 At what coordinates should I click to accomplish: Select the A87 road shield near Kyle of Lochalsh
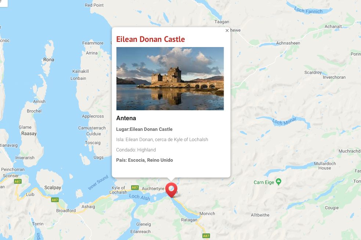[x=135, y=187]
